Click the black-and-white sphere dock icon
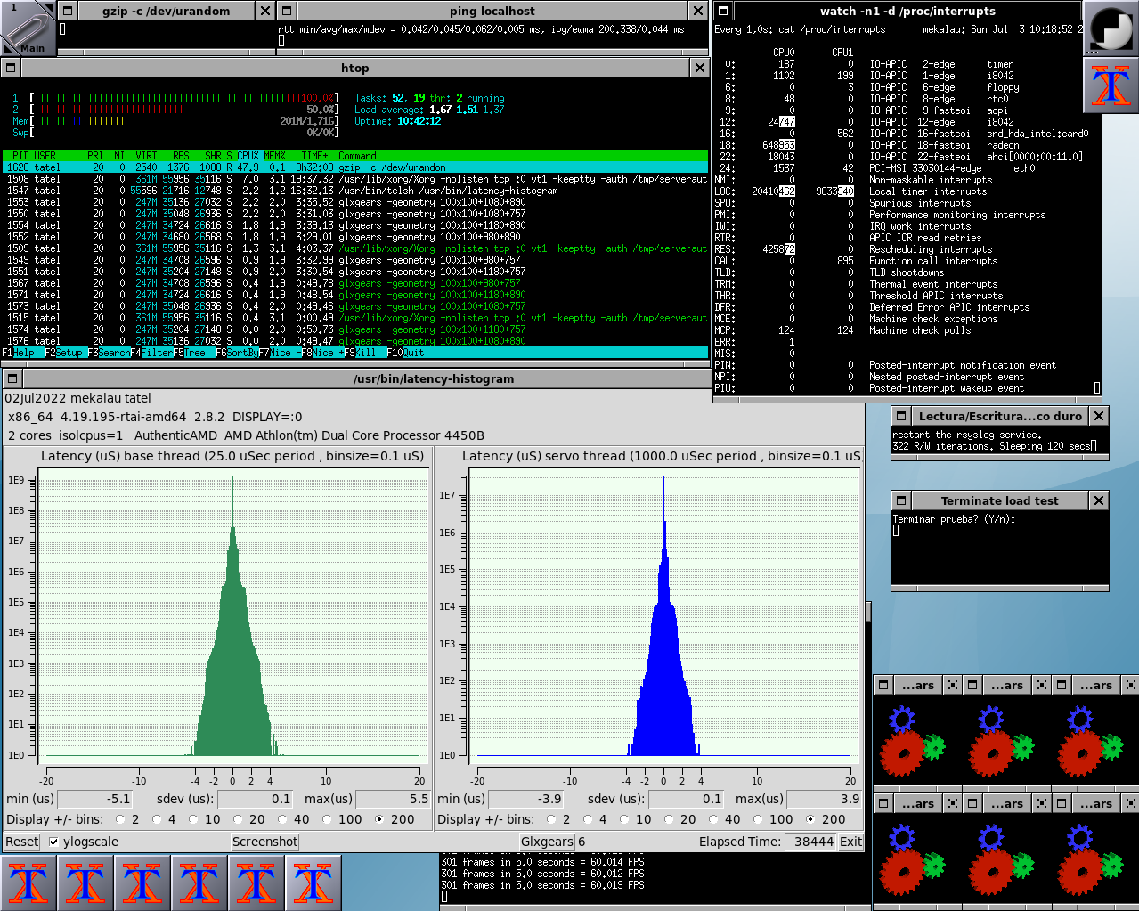Image resolution: width=1139 pixels, height=911 pixels. [x=1111, y=29]
